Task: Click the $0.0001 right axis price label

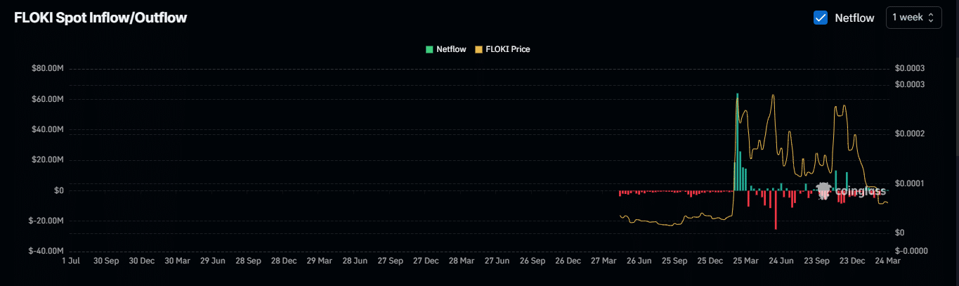Action: pyautogui.click(x=910, y=183)
